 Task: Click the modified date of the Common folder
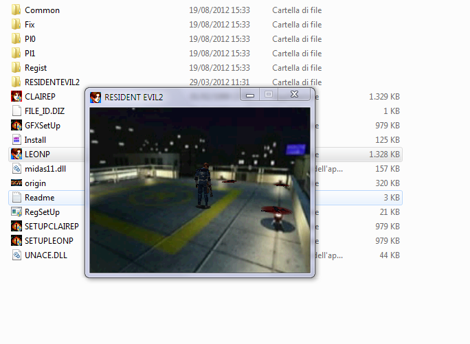pos(219,10)
